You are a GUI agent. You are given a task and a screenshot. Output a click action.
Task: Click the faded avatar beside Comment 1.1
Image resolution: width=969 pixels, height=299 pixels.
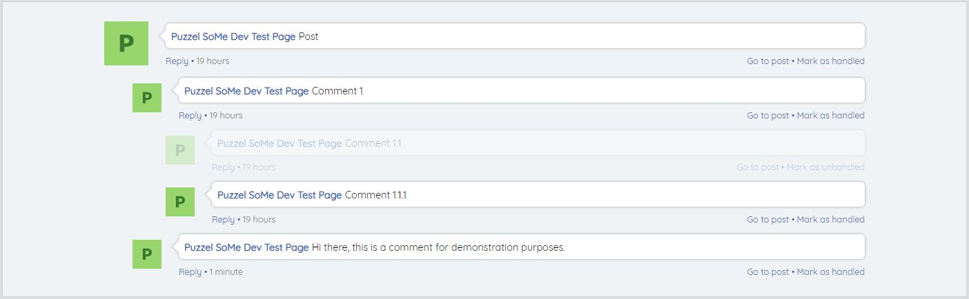tap(179, 149)
